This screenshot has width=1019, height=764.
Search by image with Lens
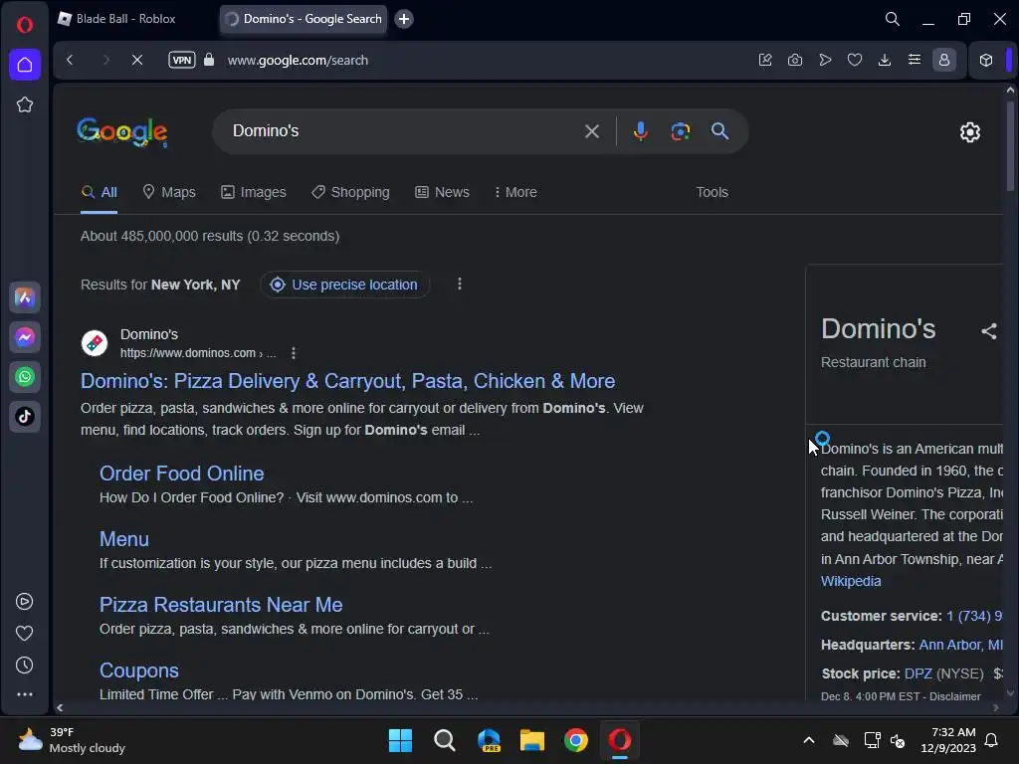680,131
